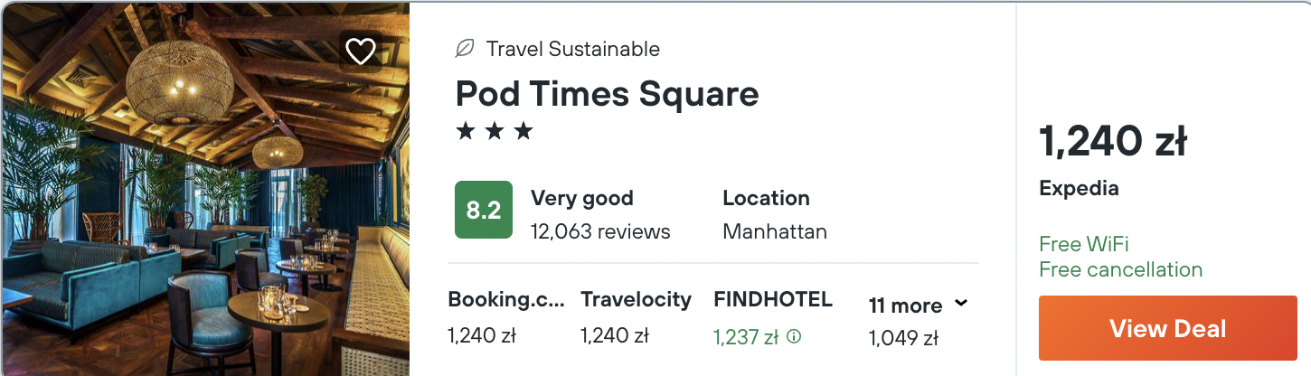Click the Free WiFi amenity text

click(1083, 244)
